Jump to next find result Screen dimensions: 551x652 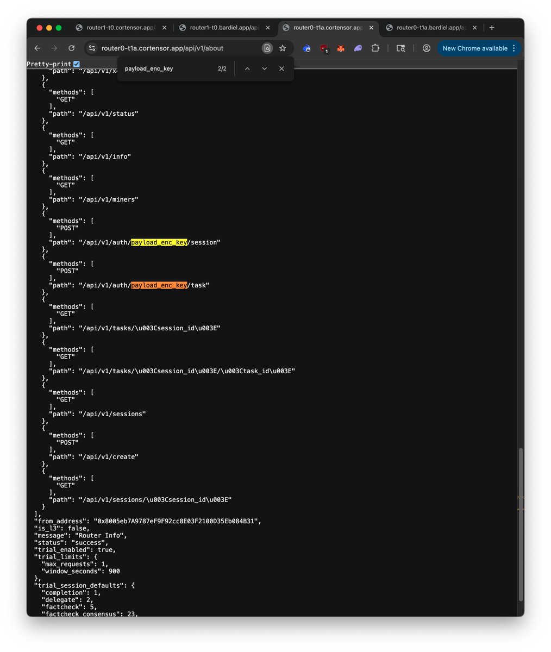pyautogui.click(x=265, y=68)
